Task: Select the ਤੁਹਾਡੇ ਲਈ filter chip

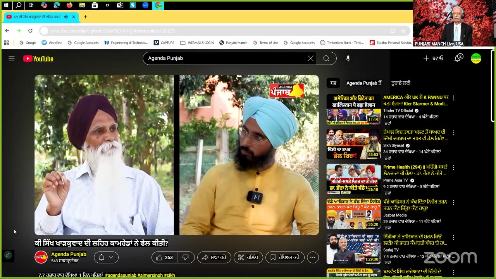Action: (x=401, y=83)
